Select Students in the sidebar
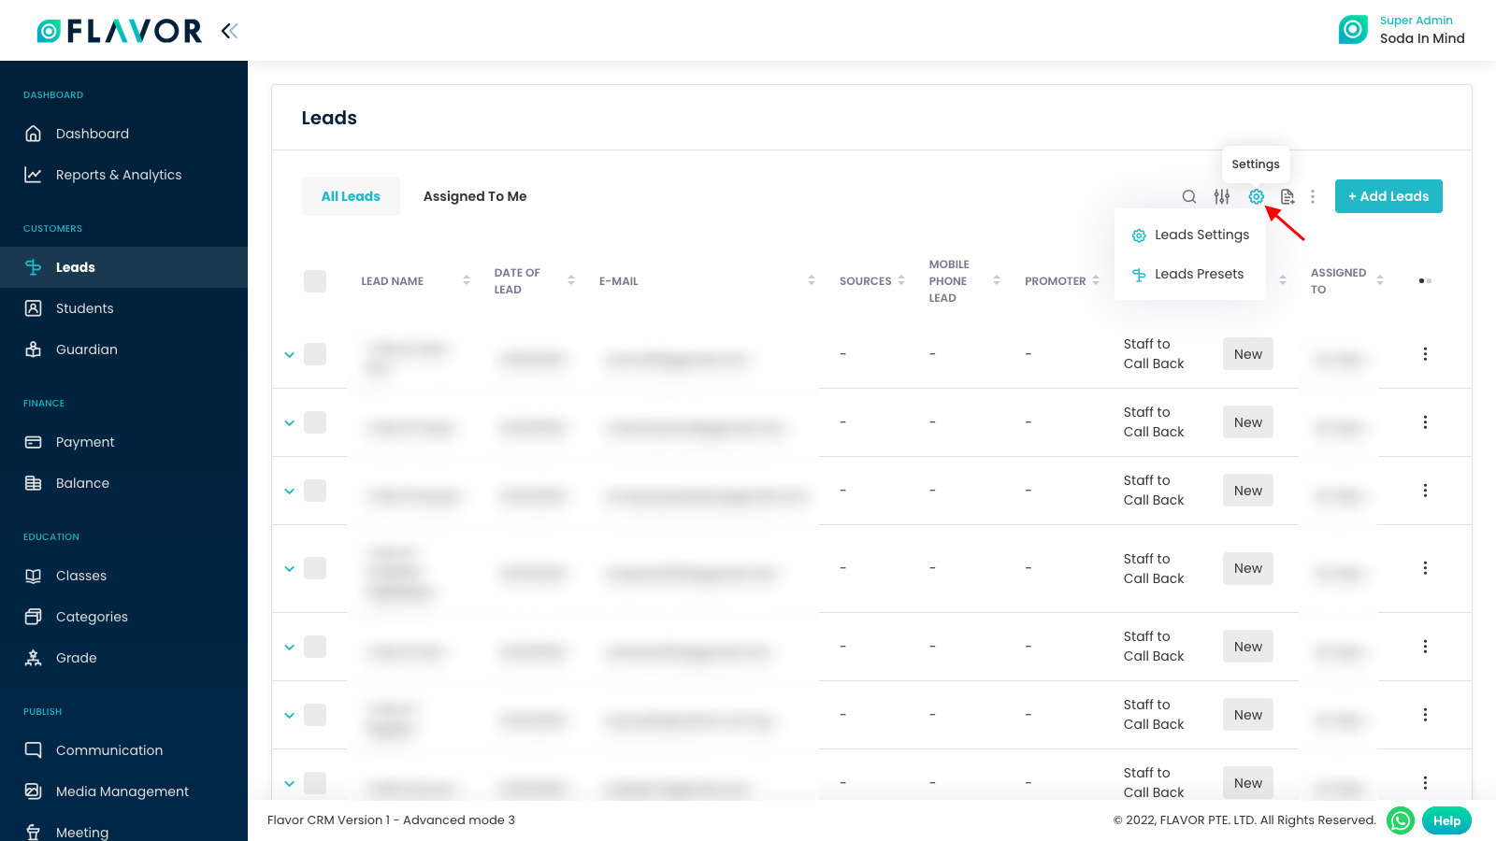This screenshot has height=841, width=1496. tap(85, 308)
